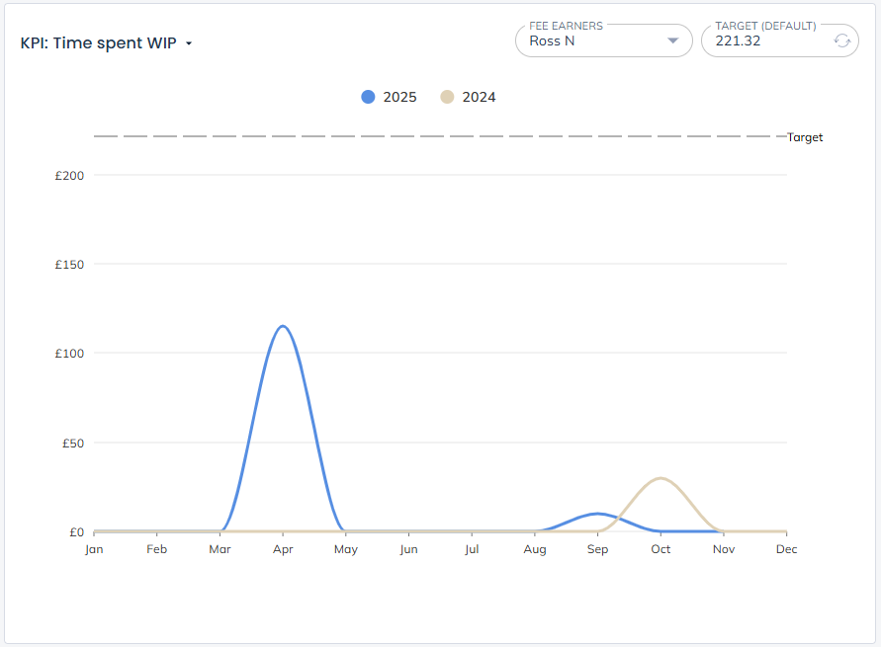
Task: Toggle the 2025 series blue legend dot
Action: 369,97
